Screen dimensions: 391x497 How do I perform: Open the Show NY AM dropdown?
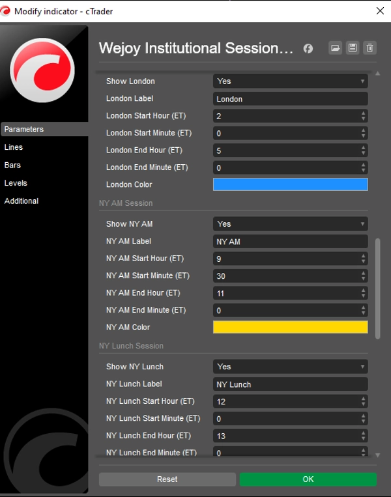pyautogui.click(x=290, y=224)
